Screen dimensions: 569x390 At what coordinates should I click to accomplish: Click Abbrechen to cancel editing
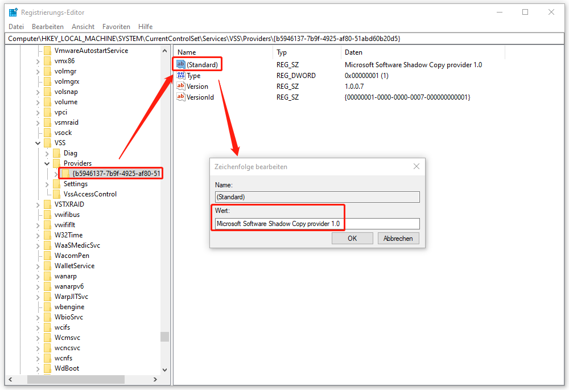398,238
